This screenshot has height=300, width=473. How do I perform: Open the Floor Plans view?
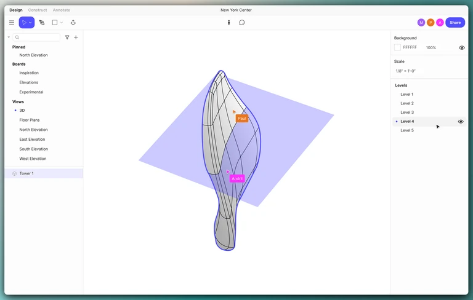[x=30, y=120]
